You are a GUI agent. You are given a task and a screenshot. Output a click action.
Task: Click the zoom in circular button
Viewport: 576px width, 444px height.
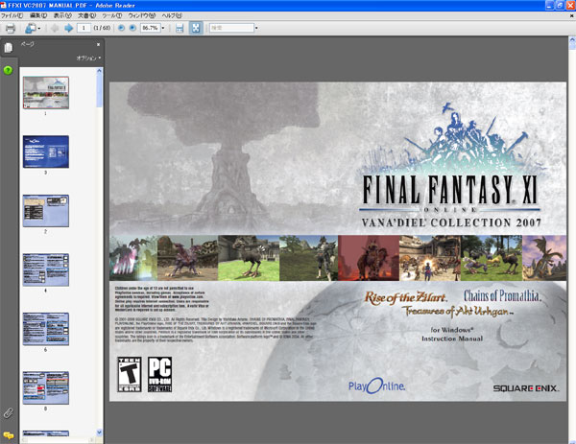coord(132,28)
